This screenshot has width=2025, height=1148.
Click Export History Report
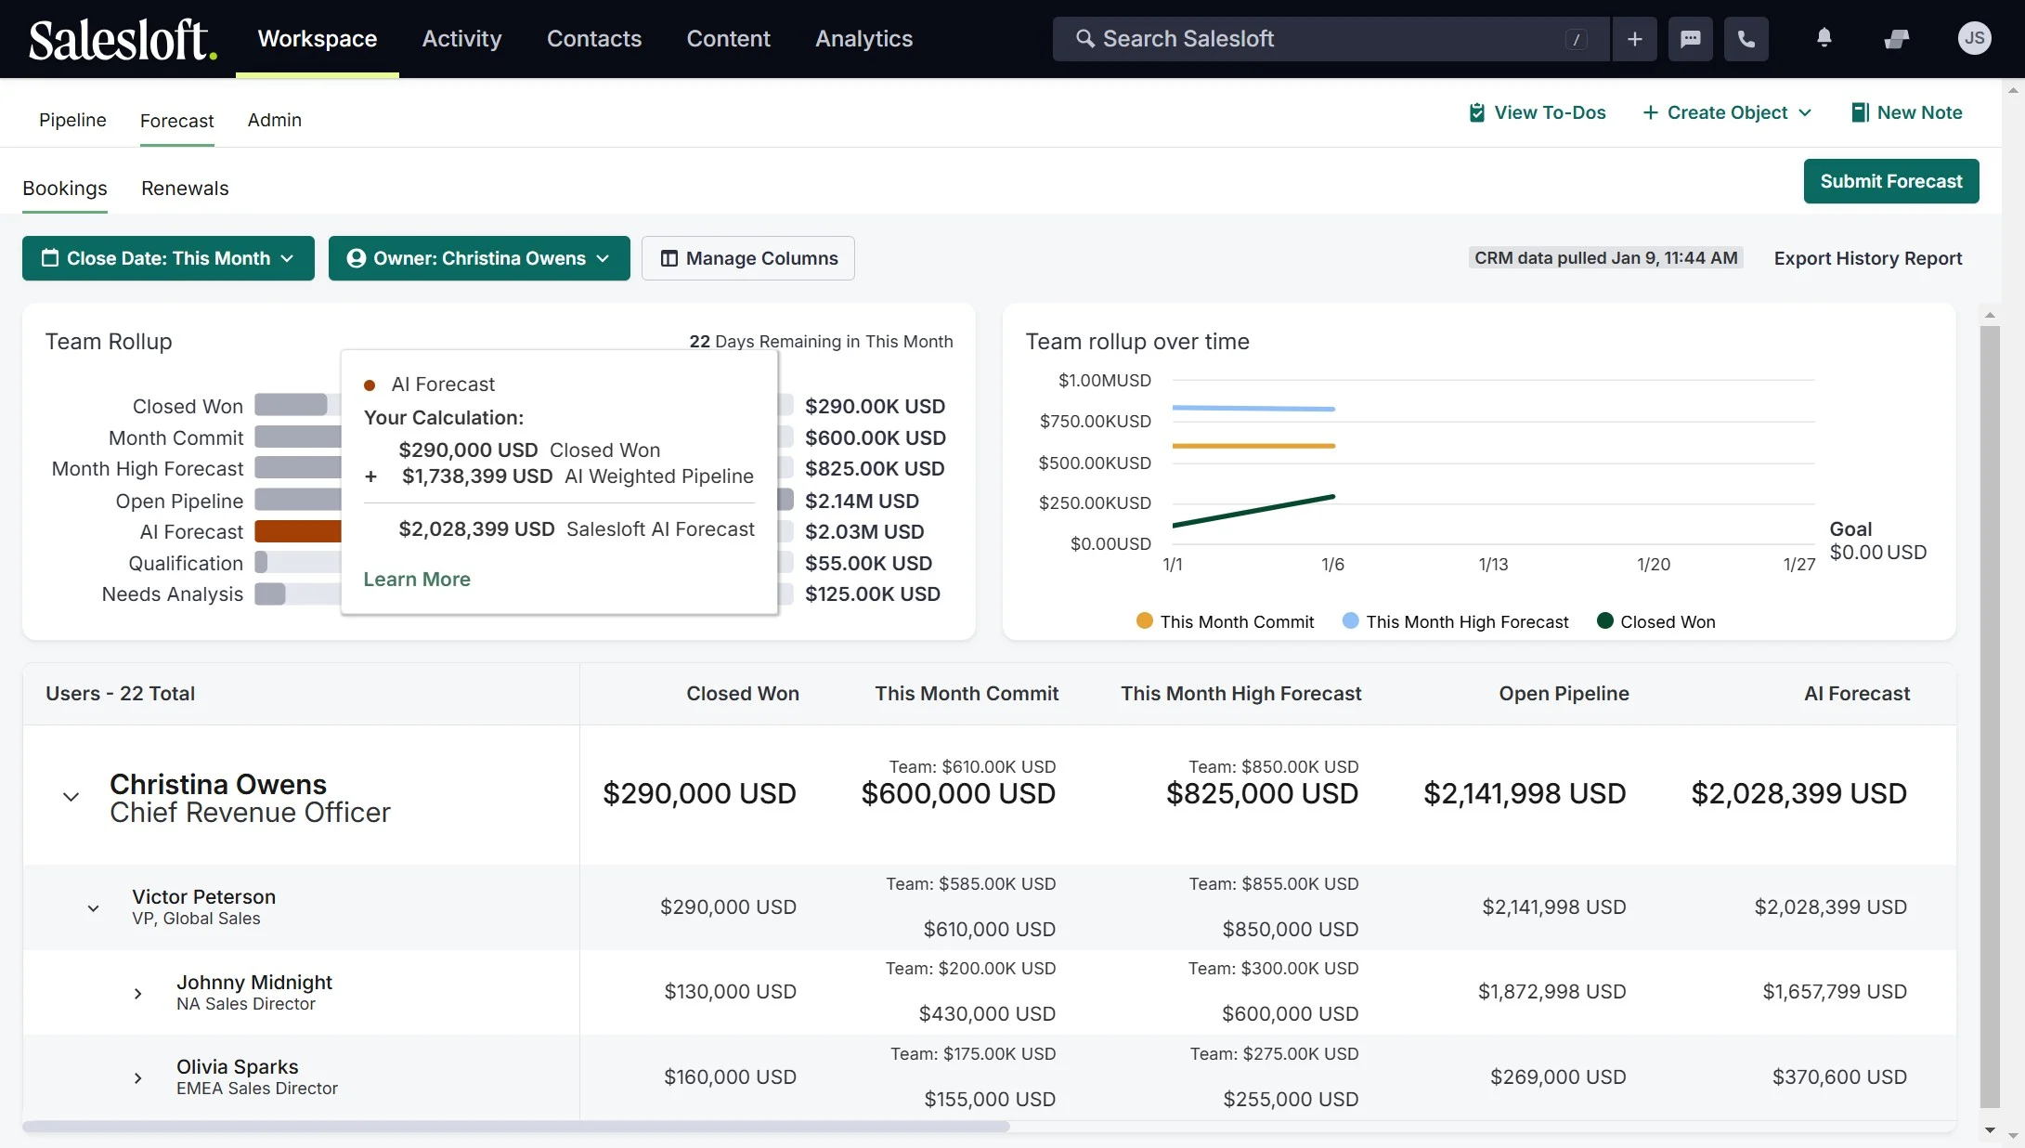[1867, 258]
